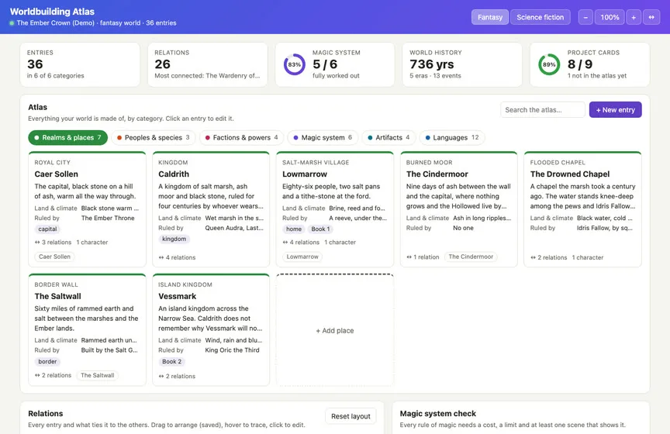Zoom in with the plus button
Screen dimensions: 670x434
(634, 17)
